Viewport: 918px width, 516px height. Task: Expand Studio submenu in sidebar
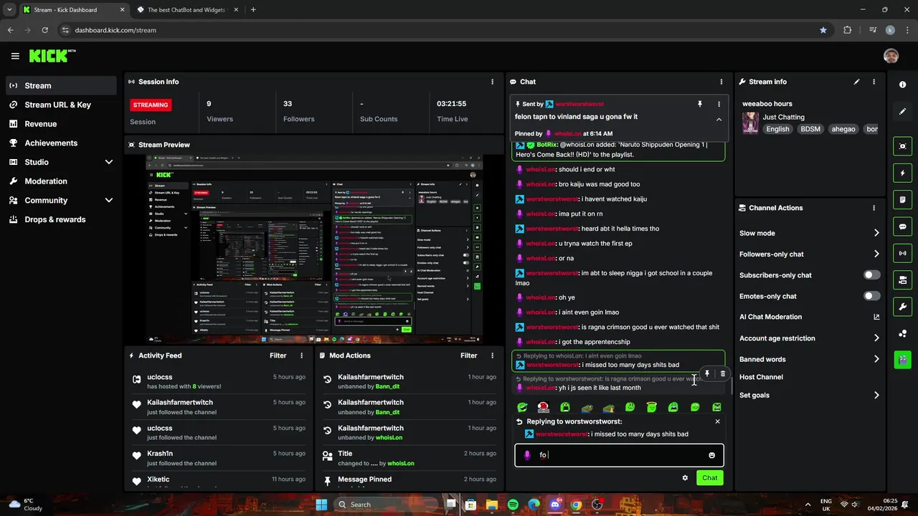pyautogui.click(x=108, y=162)
